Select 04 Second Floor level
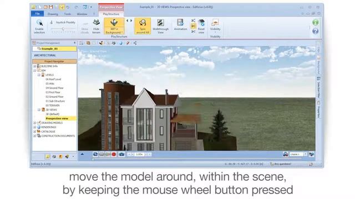 tap(54, 88)
